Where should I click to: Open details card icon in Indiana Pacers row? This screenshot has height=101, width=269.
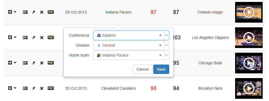(25, 12)
